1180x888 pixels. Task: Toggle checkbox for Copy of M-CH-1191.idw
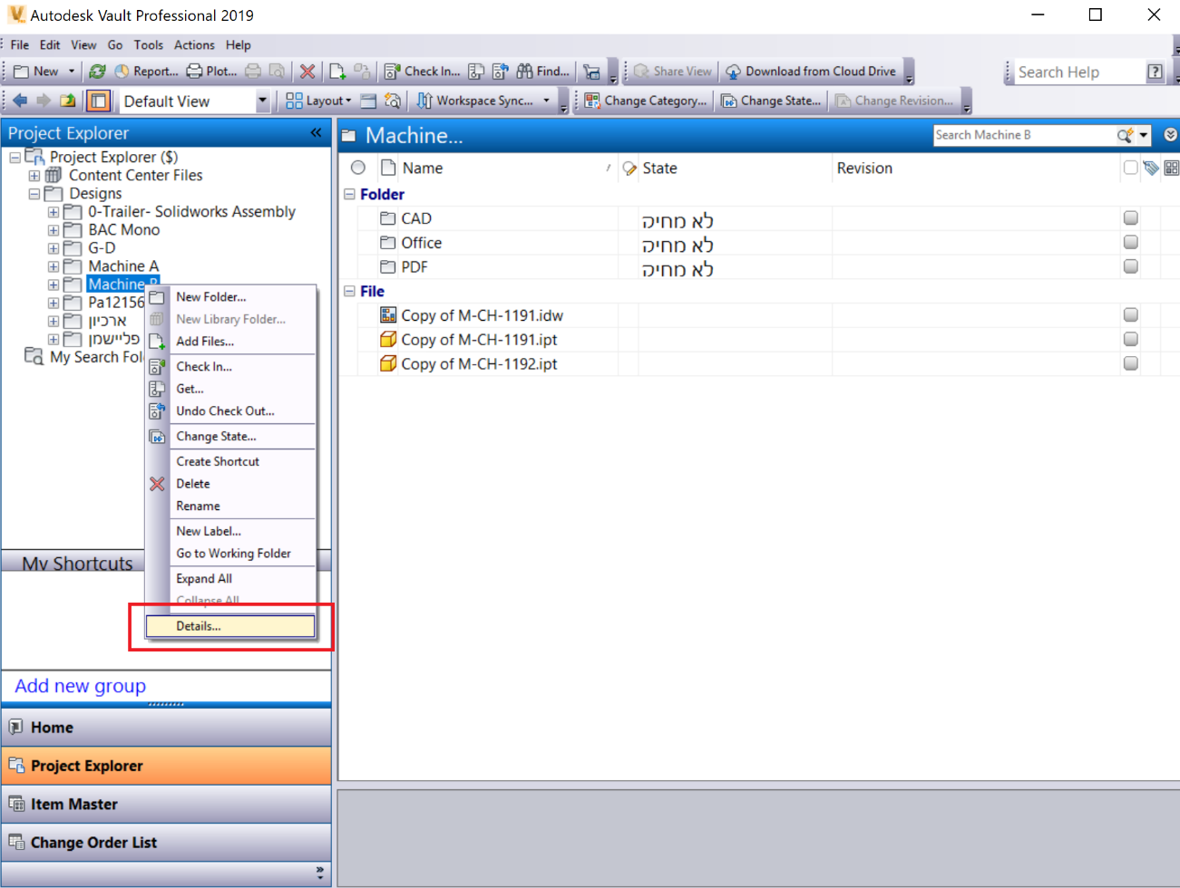(x=1130, y=314)
